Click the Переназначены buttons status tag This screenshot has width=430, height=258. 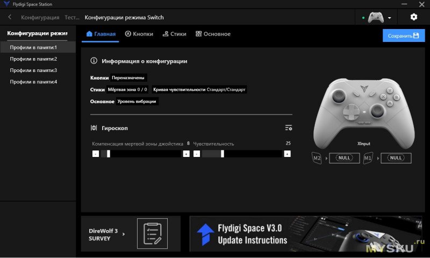128,77
